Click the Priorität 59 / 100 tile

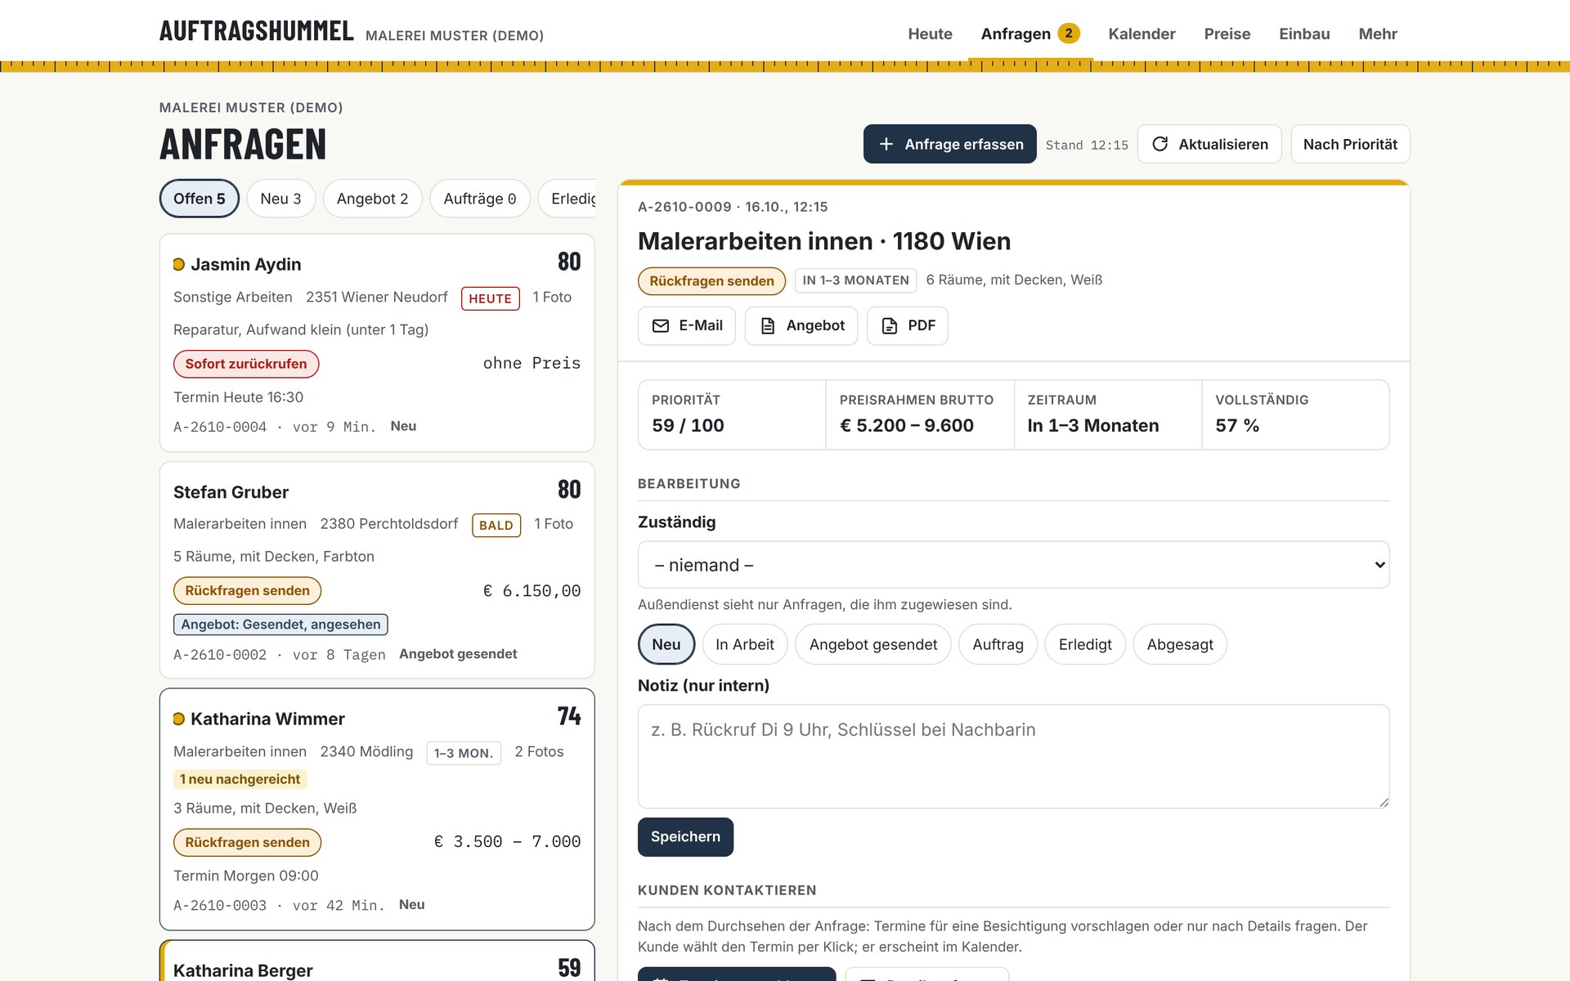click(732, 414)
